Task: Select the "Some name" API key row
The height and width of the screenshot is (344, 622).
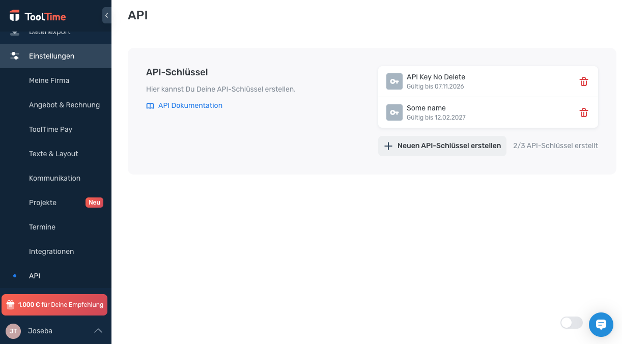Action: click(488, 112)
